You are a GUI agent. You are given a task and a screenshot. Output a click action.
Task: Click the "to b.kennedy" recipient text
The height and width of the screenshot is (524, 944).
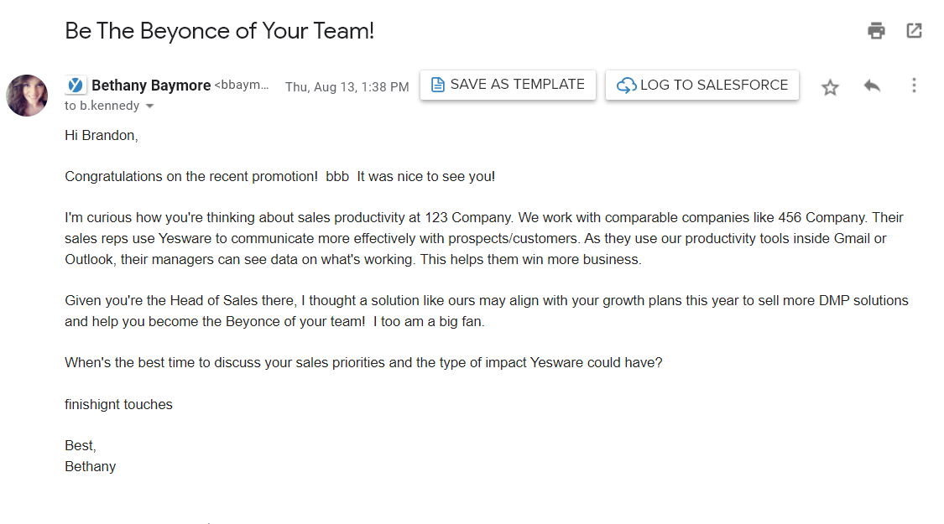(x=102, y=106)
